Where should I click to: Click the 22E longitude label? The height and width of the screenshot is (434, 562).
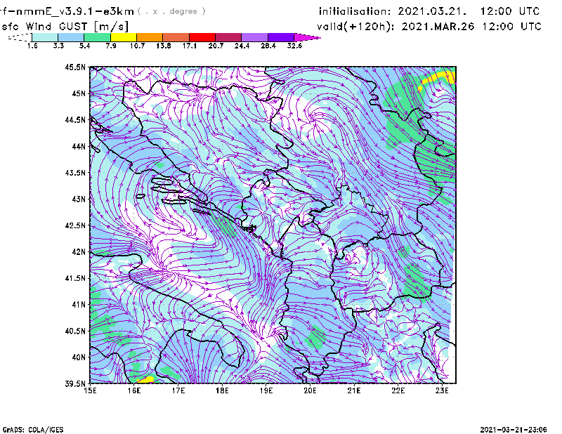tap(398, 390)
